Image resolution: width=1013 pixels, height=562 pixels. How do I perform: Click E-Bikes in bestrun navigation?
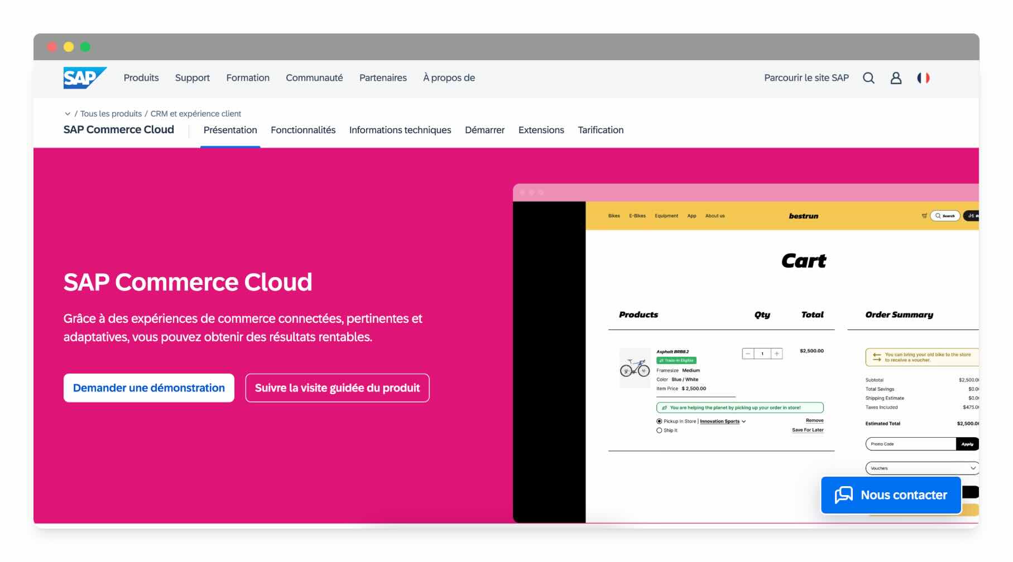pos(637,216)
